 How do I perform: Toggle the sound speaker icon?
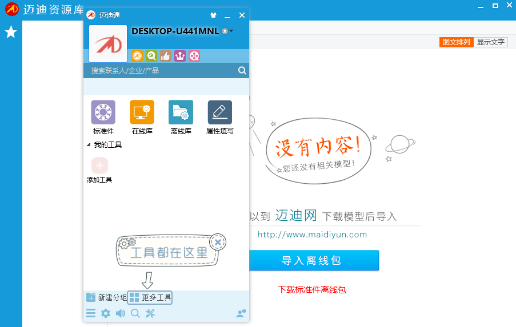121,313
